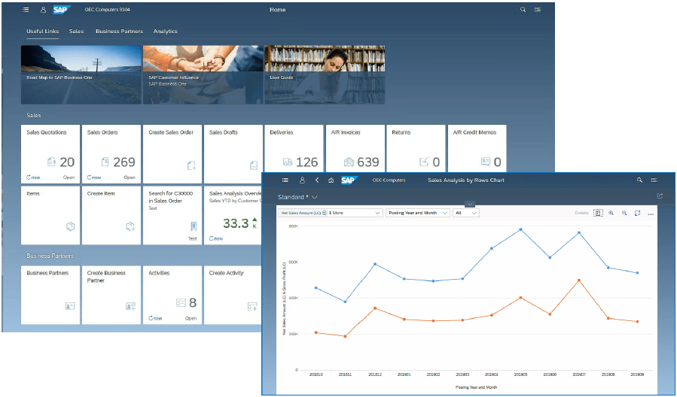Screen dimensions: 677x397
Task: Click the search icon in Home header
Action: click(x=523, y=10)
